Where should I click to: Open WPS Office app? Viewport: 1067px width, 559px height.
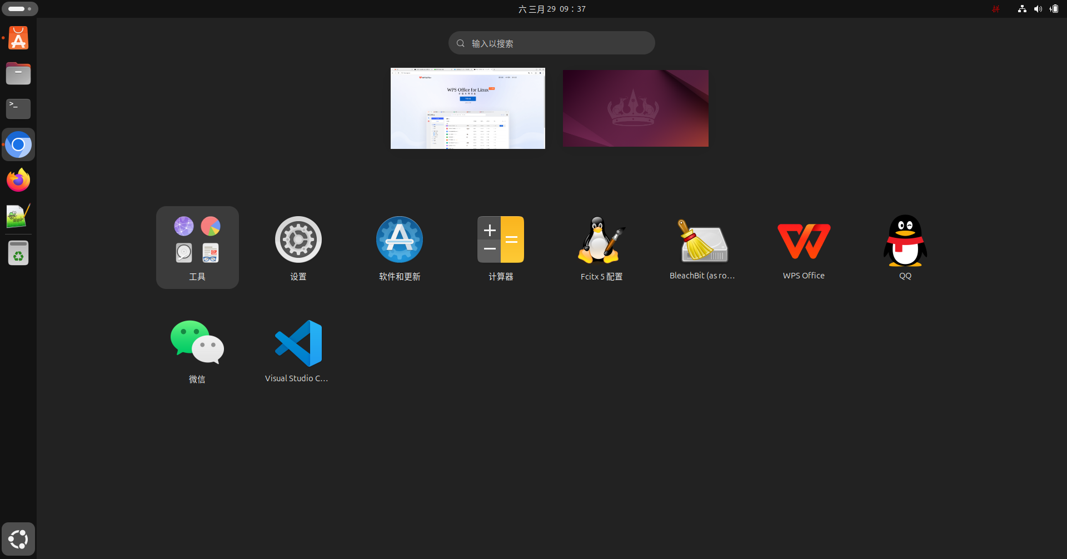804,247
